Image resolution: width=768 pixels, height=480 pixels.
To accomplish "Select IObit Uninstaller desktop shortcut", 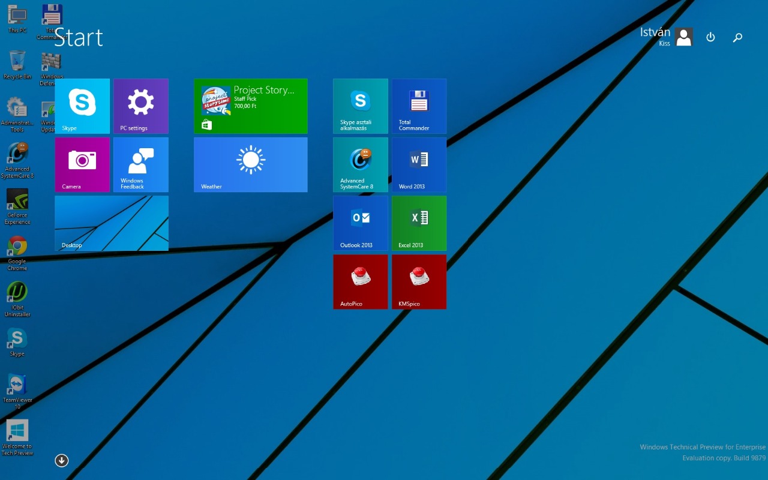I will (x=17, y=299).
